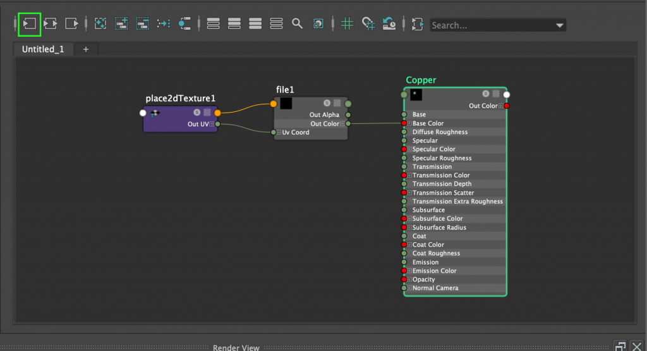Switch to the Untitled_1 tab
Viewport: 647px width, 351px height.
[43, 49]
